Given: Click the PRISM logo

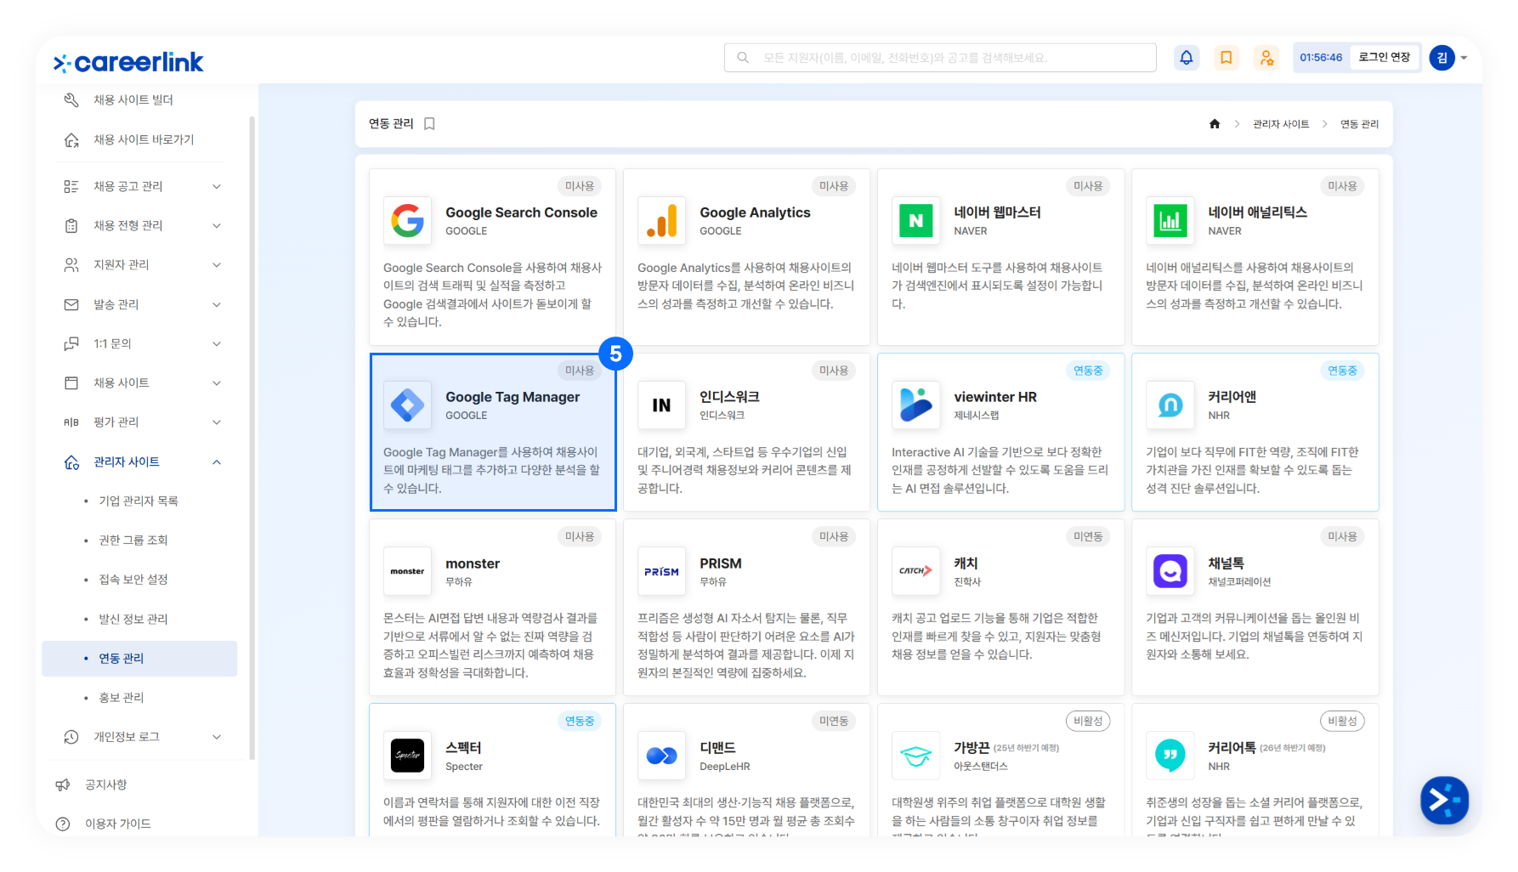Looking at the screenshot, I should (662, 571).
